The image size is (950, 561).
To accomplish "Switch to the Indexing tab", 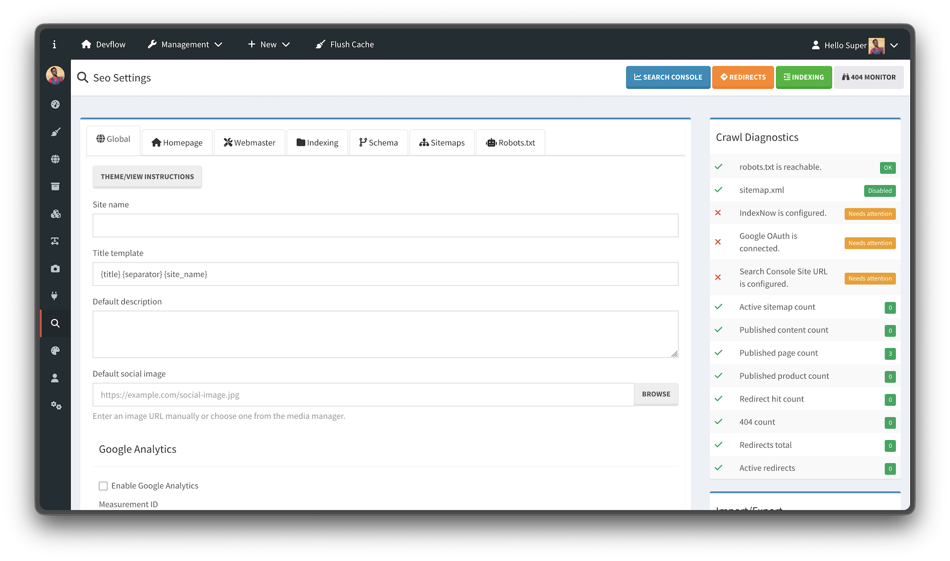I will tap(317, 143).
